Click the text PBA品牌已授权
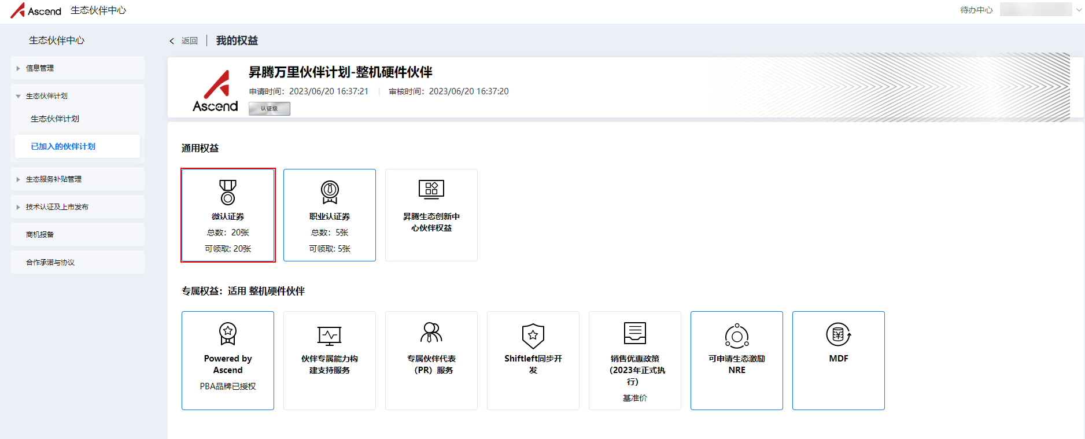Screen dimensions: 1085x439 tap(228, 386)
